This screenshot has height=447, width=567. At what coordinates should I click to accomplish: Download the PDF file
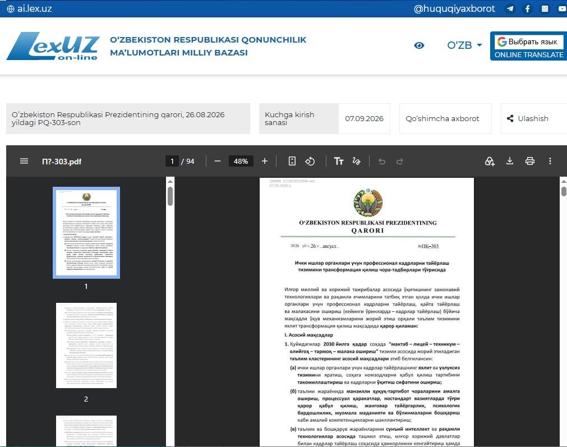tap(509, 161)
